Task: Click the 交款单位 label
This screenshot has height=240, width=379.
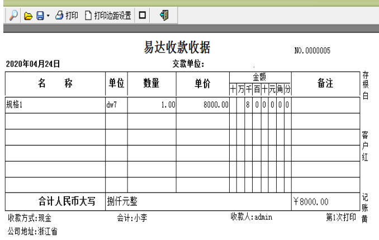Action: [x=188, y=64]
